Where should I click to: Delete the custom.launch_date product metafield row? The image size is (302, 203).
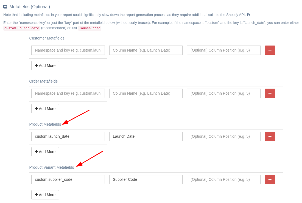[270, 136]
